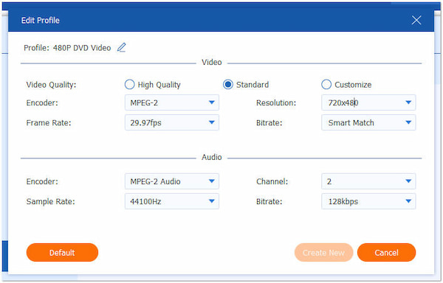Select the Standard video quality option

(x=228, y=84)
